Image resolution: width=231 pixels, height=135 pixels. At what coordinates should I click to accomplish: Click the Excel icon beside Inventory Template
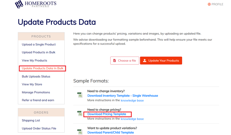tap(80, 95)
